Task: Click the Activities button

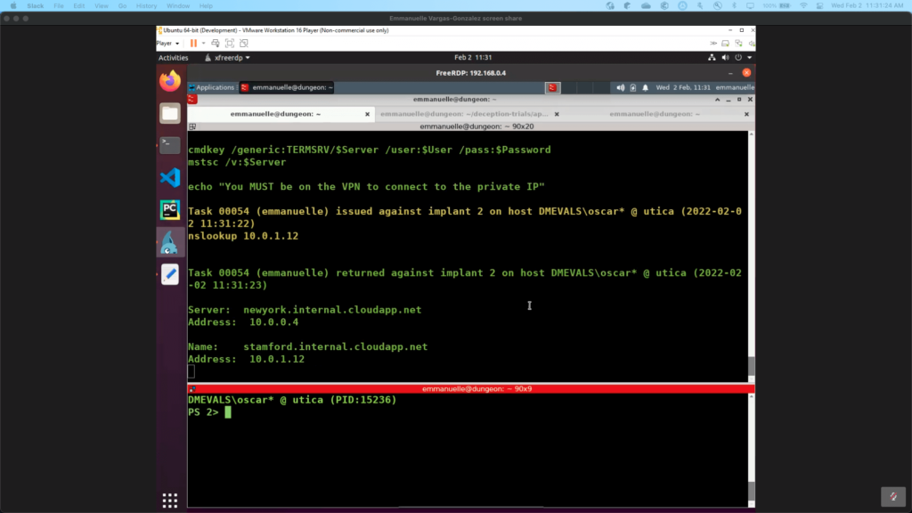Action: click(x=173, y=58)
